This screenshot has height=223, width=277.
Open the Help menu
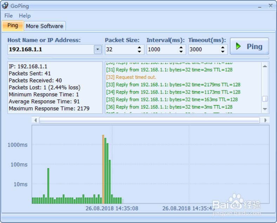(x=25, y=15)
